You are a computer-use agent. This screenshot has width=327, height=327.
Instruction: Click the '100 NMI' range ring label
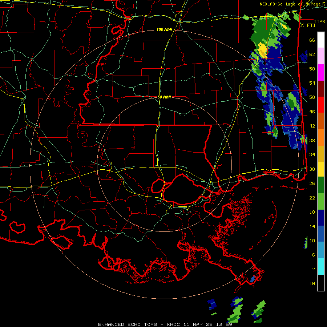pyautogui.click(x=164, y=30)
